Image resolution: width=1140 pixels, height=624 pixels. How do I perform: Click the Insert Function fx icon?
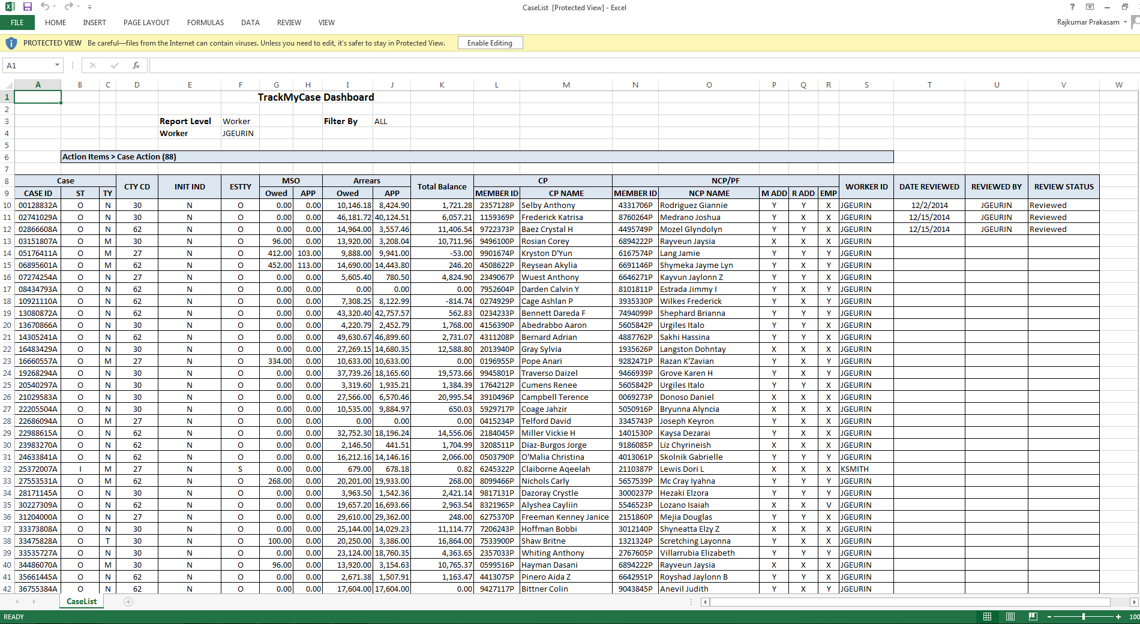click(x=136, y=65)
